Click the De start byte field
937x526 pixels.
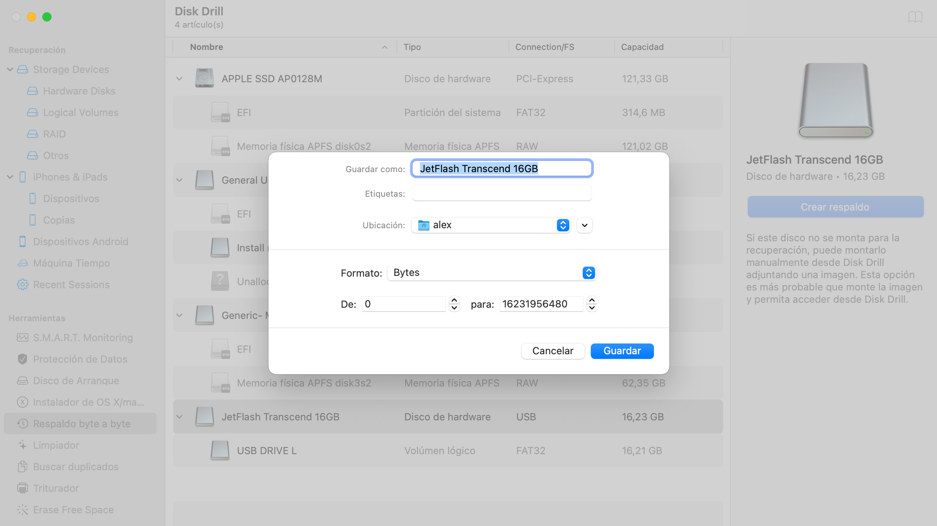403,304
